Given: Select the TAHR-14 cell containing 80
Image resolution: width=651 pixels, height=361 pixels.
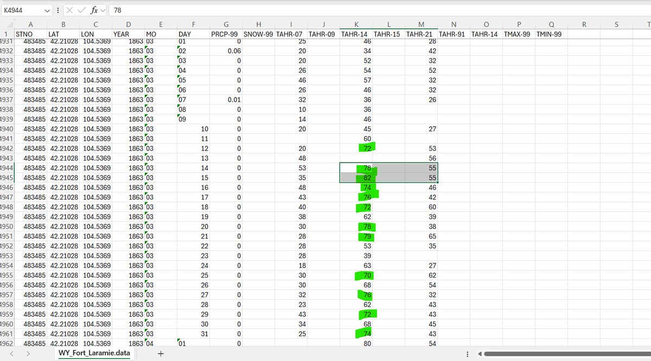Looking at the screenshot, I should [x=356, y=344].
